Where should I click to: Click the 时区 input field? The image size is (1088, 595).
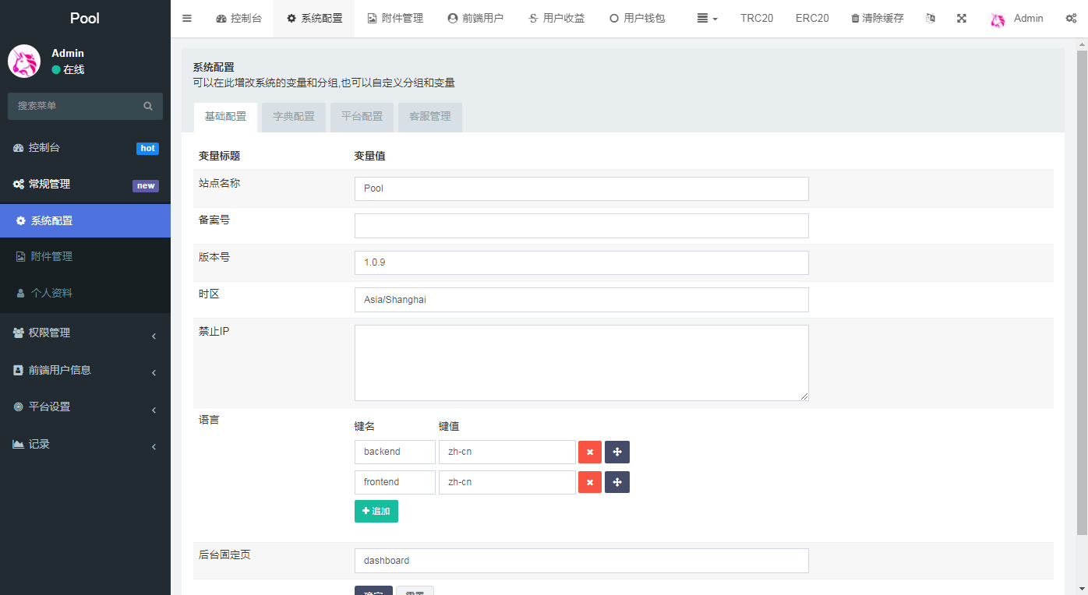tap(581, 300)
